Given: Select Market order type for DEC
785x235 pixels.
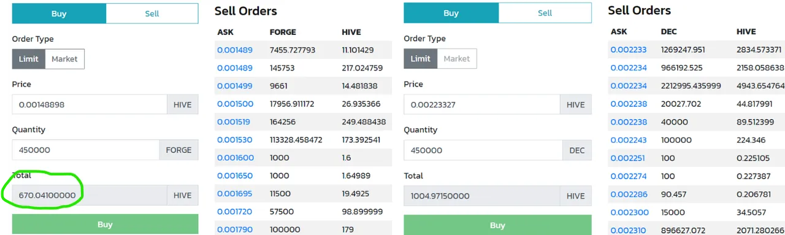Looking at the screenshot, I should (x=456, y=58).
